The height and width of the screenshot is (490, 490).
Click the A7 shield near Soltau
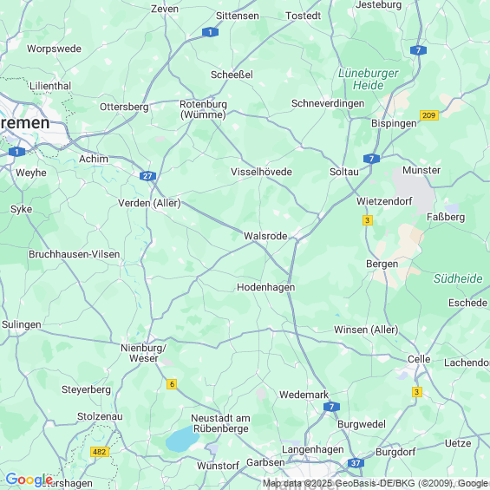371,159
